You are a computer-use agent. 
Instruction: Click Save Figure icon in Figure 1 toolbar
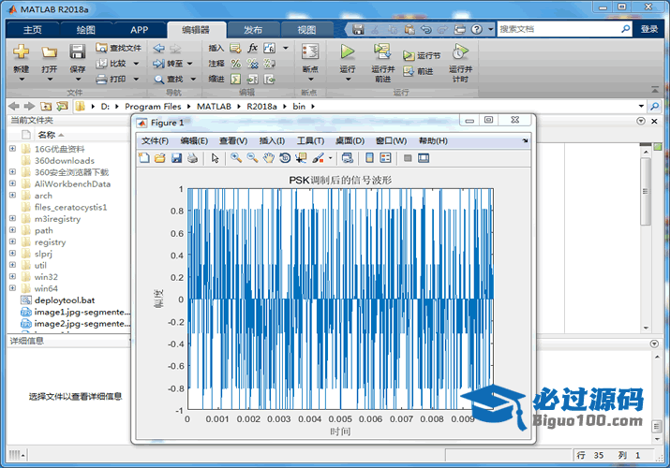coord(176,158)
